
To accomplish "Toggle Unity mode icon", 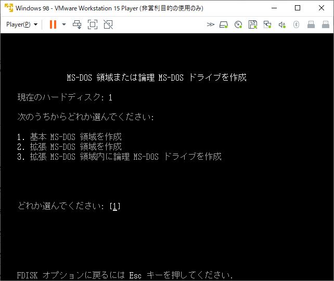I will click(x=108, y=24).
